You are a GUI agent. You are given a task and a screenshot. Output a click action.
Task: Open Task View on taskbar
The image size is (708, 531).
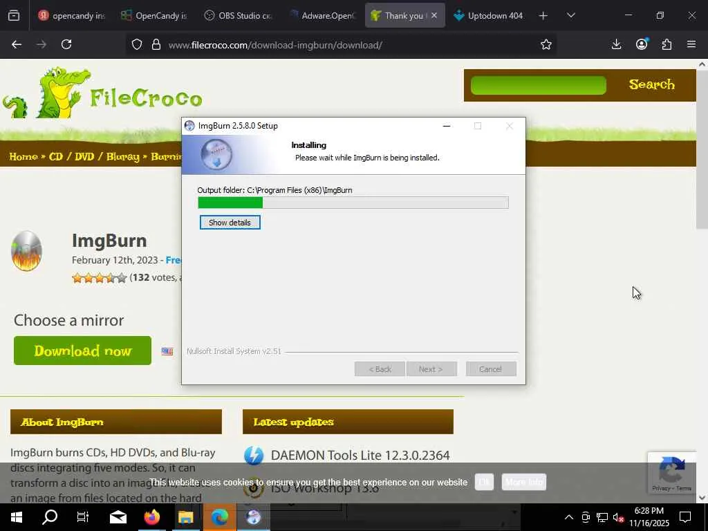click(x=83, y=517)
